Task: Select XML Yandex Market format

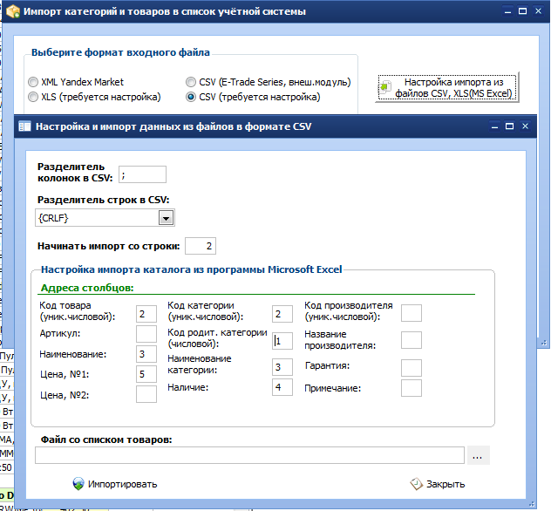Action: pyautogui.click(x=33, y=82)
